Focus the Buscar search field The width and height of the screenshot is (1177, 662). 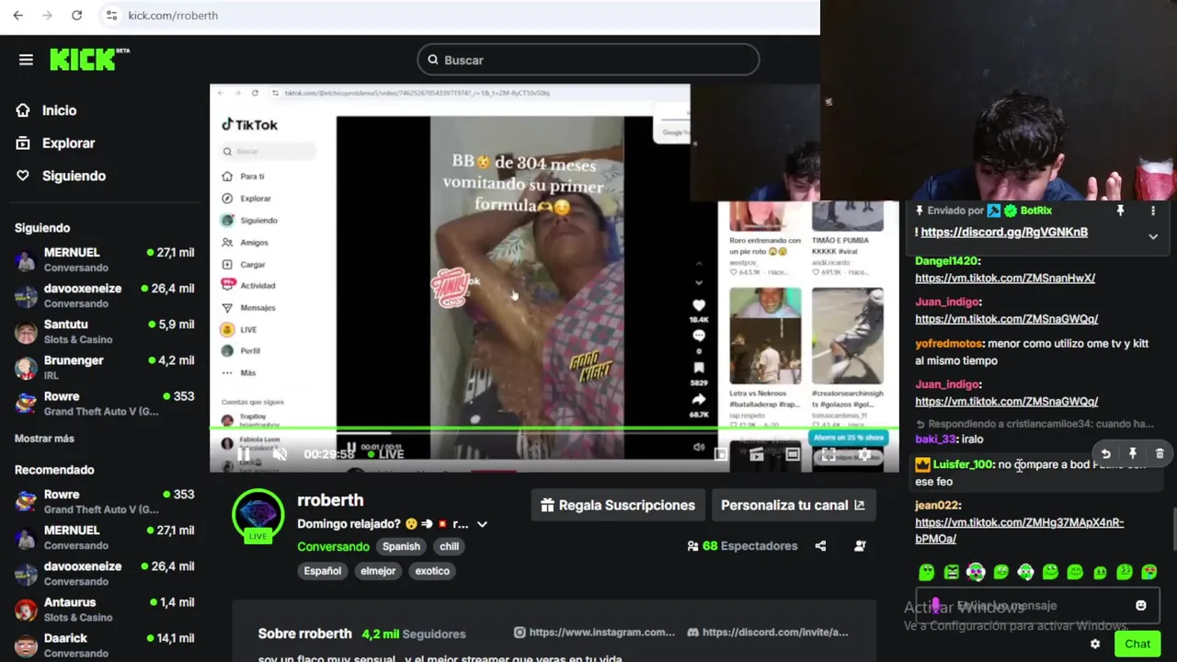point(588,60)
